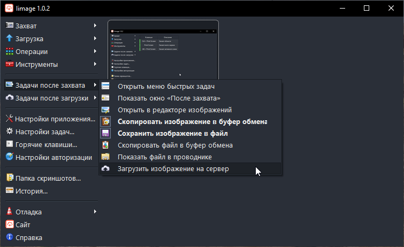Toggle the checked icon for Скопировать изображение в буфер обмена
This screenshot has width=404, height=247.
click(x=105, y=121)
